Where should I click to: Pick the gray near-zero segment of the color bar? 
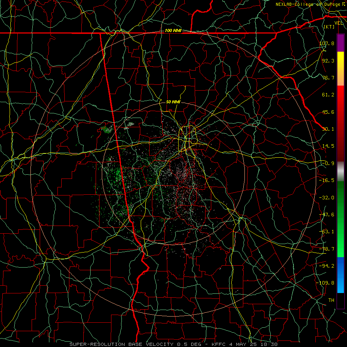tap(340, 172)
